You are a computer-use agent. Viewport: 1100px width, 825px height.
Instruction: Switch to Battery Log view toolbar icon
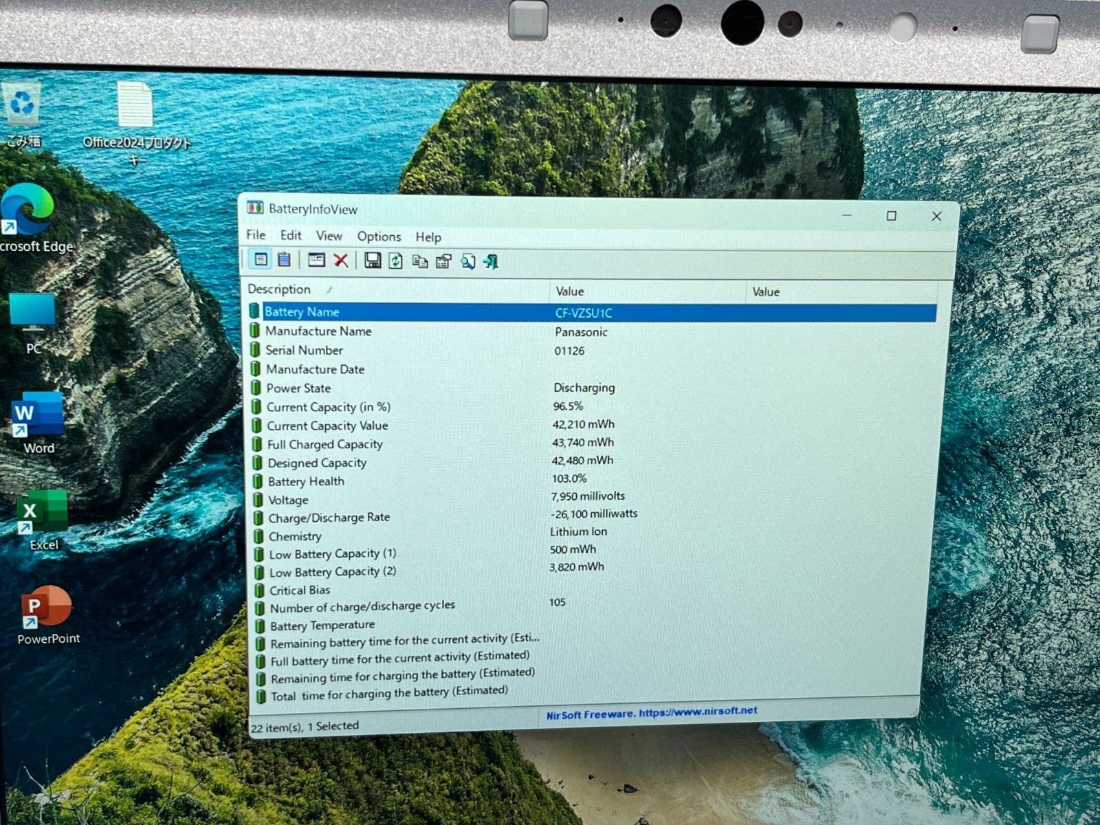[284, 260]
